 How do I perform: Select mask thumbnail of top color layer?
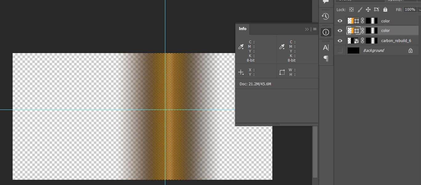pyautogui.click(x=371, y=21)
